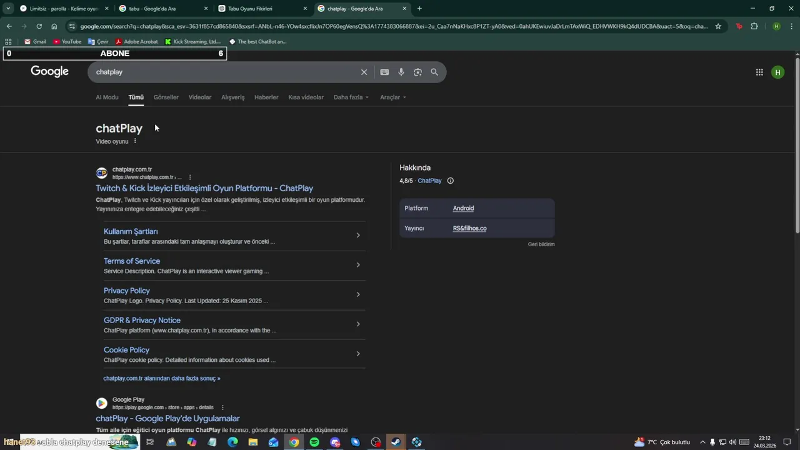Open Microsoft Edge from the taskbar
Viewport: 800px width, 450px height.
232,442
